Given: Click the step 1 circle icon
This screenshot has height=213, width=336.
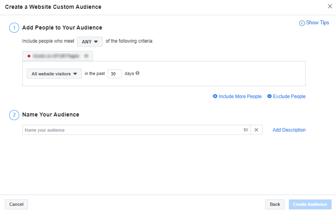Looking at the screenshot, I should (x=14, y=28).
